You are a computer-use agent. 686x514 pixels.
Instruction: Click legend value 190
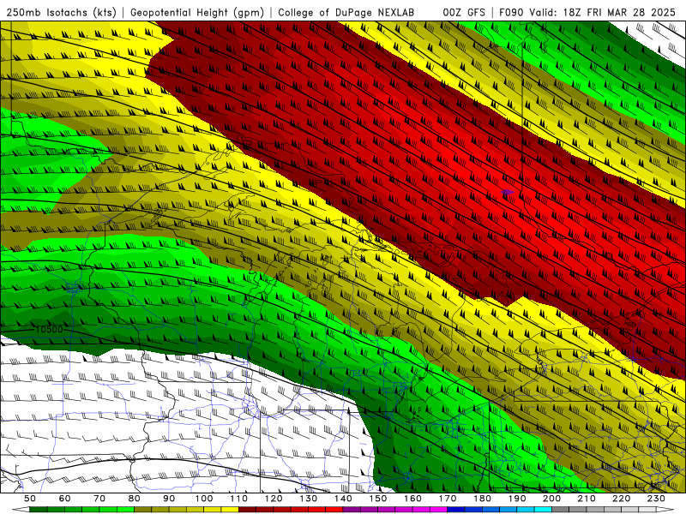[517, 499]
